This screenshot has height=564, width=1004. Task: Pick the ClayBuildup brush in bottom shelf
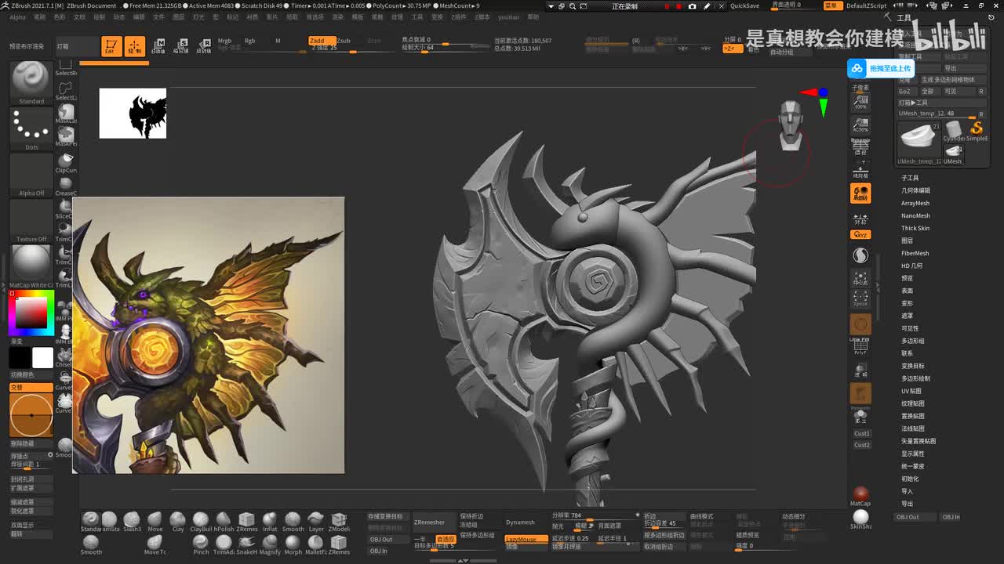201,522
